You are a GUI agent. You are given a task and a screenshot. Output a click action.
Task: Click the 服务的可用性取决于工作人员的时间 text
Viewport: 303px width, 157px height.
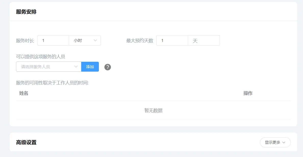(x=52, y=83)
